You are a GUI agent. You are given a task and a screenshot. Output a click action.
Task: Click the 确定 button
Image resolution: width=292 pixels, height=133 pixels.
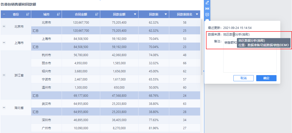[266, 78]
